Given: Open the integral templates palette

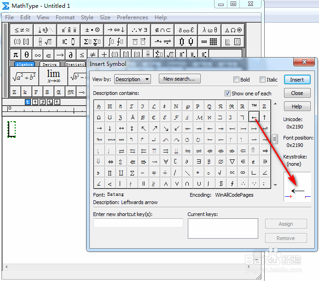Looking at the screenshot, I should click(x=116, y=42).
